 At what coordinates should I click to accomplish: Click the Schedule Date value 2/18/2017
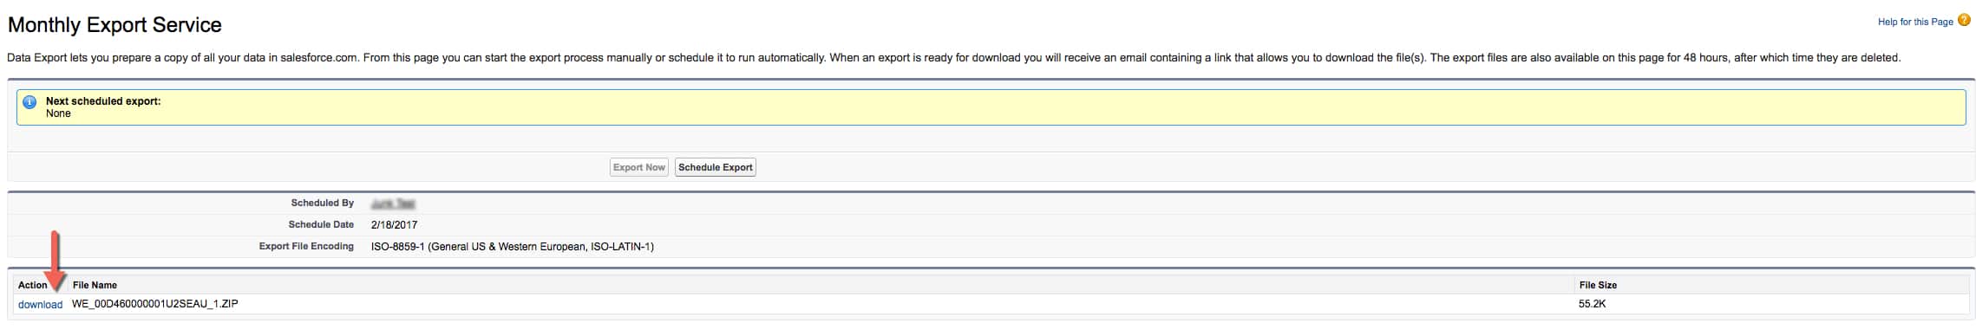coord(394,225)
